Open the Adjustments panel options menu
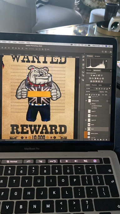The height and width of the screenshot is (214, 120). (111, 71)
